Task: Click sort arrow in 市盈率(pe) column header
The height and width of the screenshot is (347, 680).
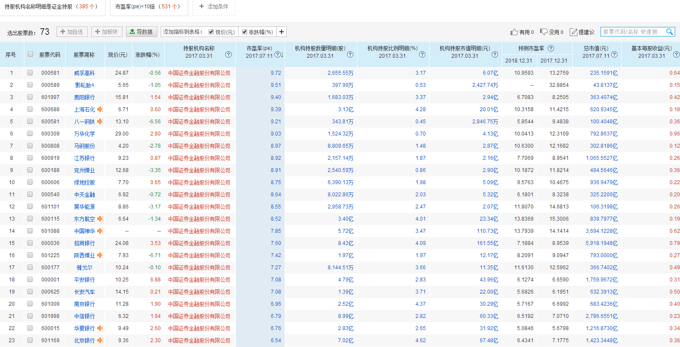Action: (x=282, y=55)
